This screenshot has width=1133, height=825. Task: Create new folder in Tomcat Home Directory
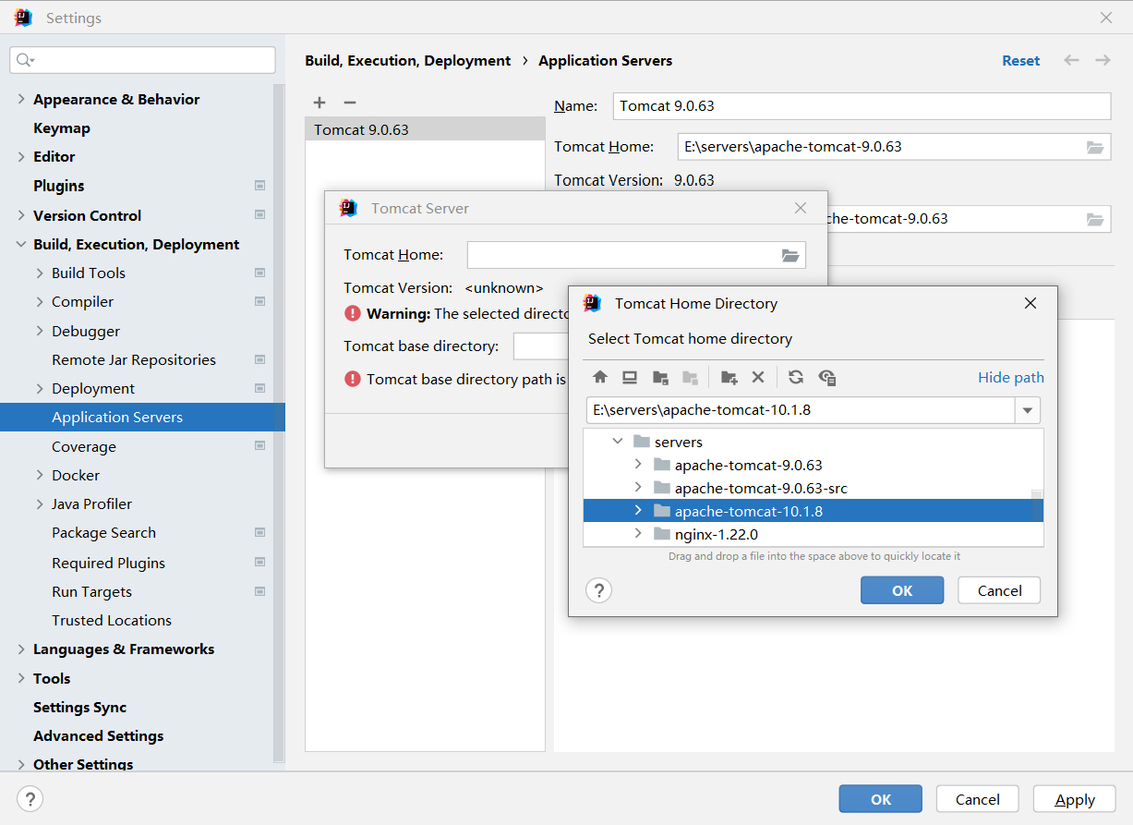[x=729, y=377]
